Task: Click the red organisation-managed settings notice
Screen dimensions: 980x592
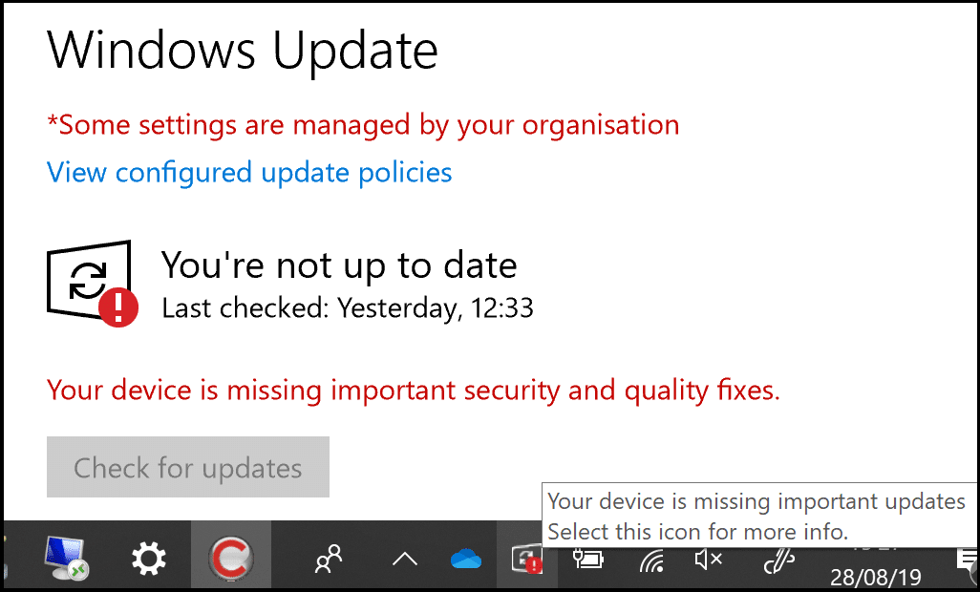Action: 363,125
